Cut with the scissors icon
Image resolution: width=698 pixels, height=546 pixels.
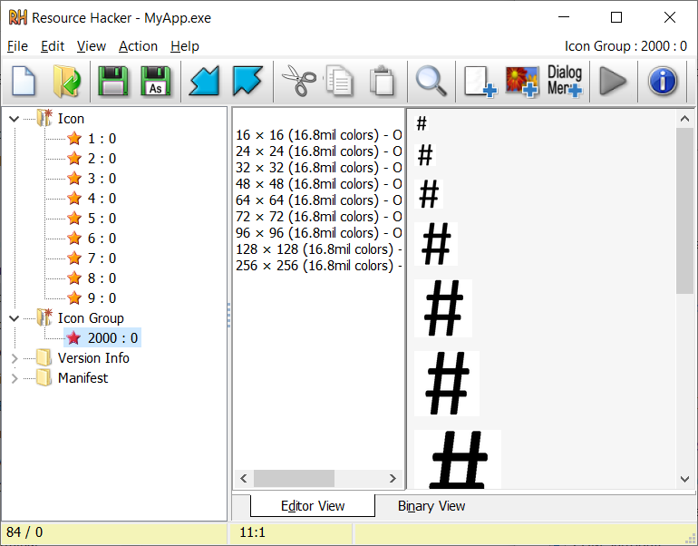[298, 81]
